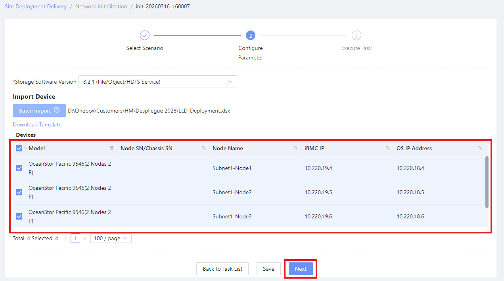Click search icon in OS IP Address column
This screenshot has height=281, width=504.
pos(480,148)
